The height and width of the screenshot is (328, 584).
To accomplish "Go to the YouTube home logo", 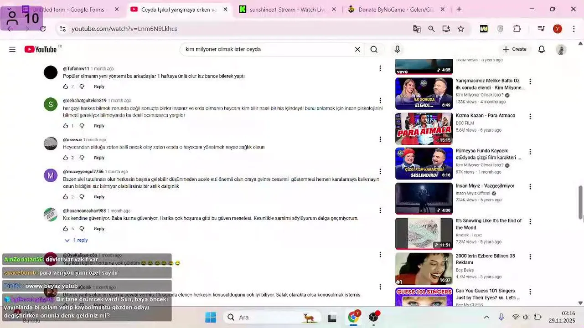I will (41, 49).
